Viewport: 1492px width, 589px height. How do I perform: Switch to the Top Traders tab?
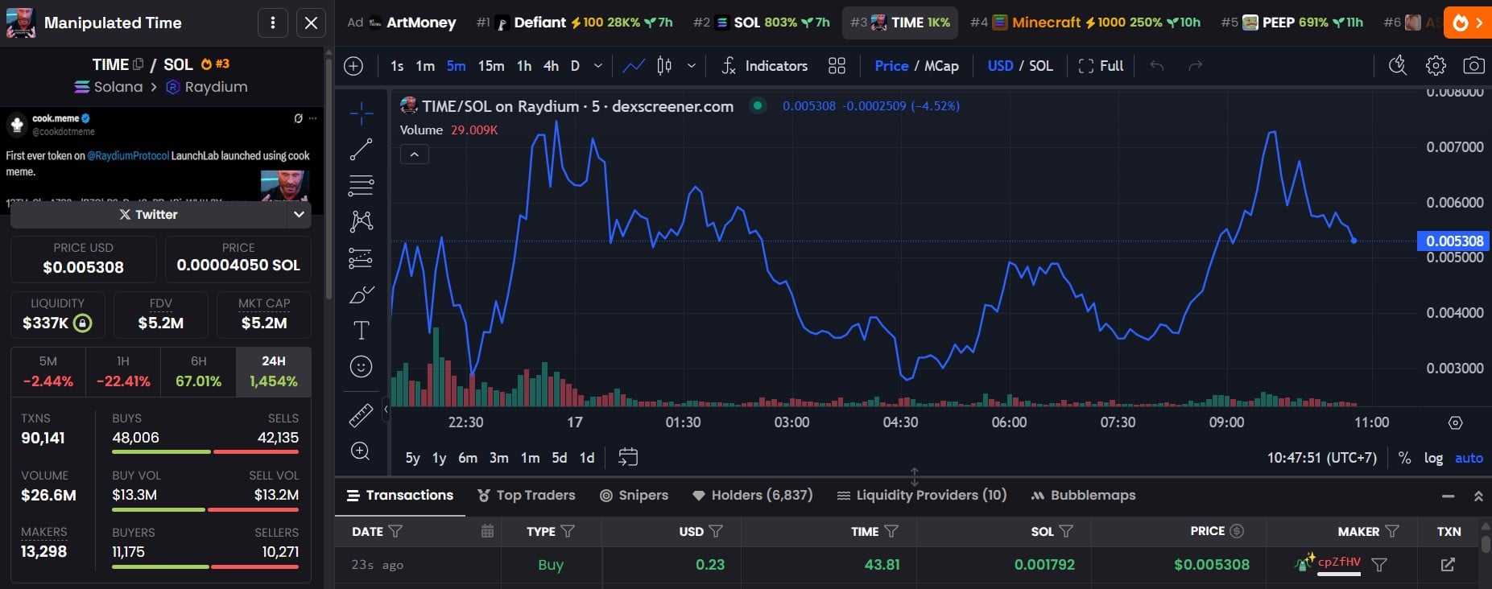[x=526, y=495]
